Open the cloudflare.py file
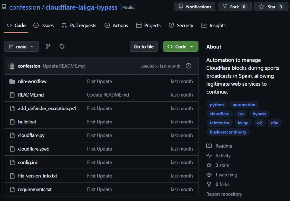This screenshot has height=201, width=290. pyautogui.click(x=31, y=135)
